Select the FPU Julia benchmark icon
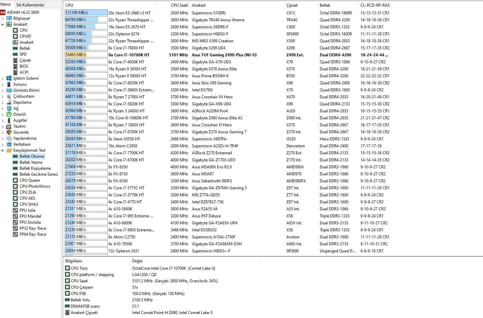 click(x=15, y=210)
